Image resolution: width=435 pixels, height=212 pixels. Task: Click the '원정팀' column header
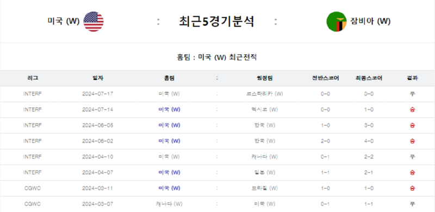(x=265, y=78)
